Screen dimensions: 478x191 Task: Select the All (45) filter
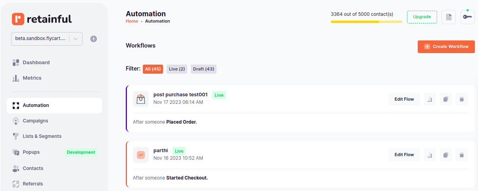click(153, 69)
